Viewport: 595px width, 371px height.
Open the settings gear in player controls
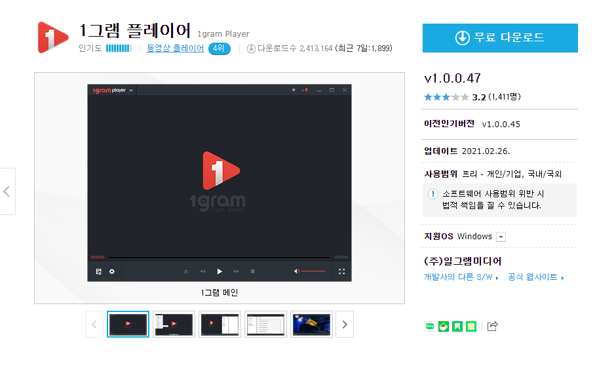(112, 271)
